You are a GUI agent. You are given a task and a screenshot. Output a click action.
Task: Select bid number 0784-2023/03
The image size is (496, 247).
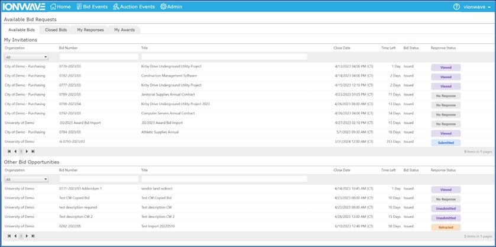(70, 132)
